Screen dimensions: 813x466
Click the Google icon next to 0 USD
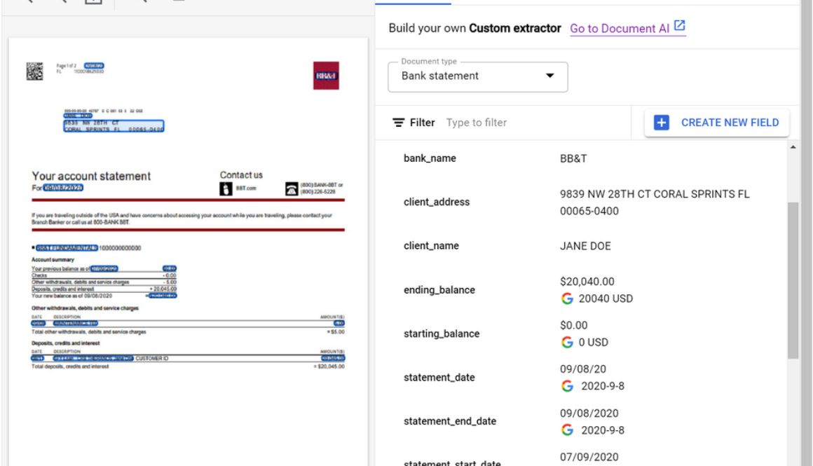567,342
